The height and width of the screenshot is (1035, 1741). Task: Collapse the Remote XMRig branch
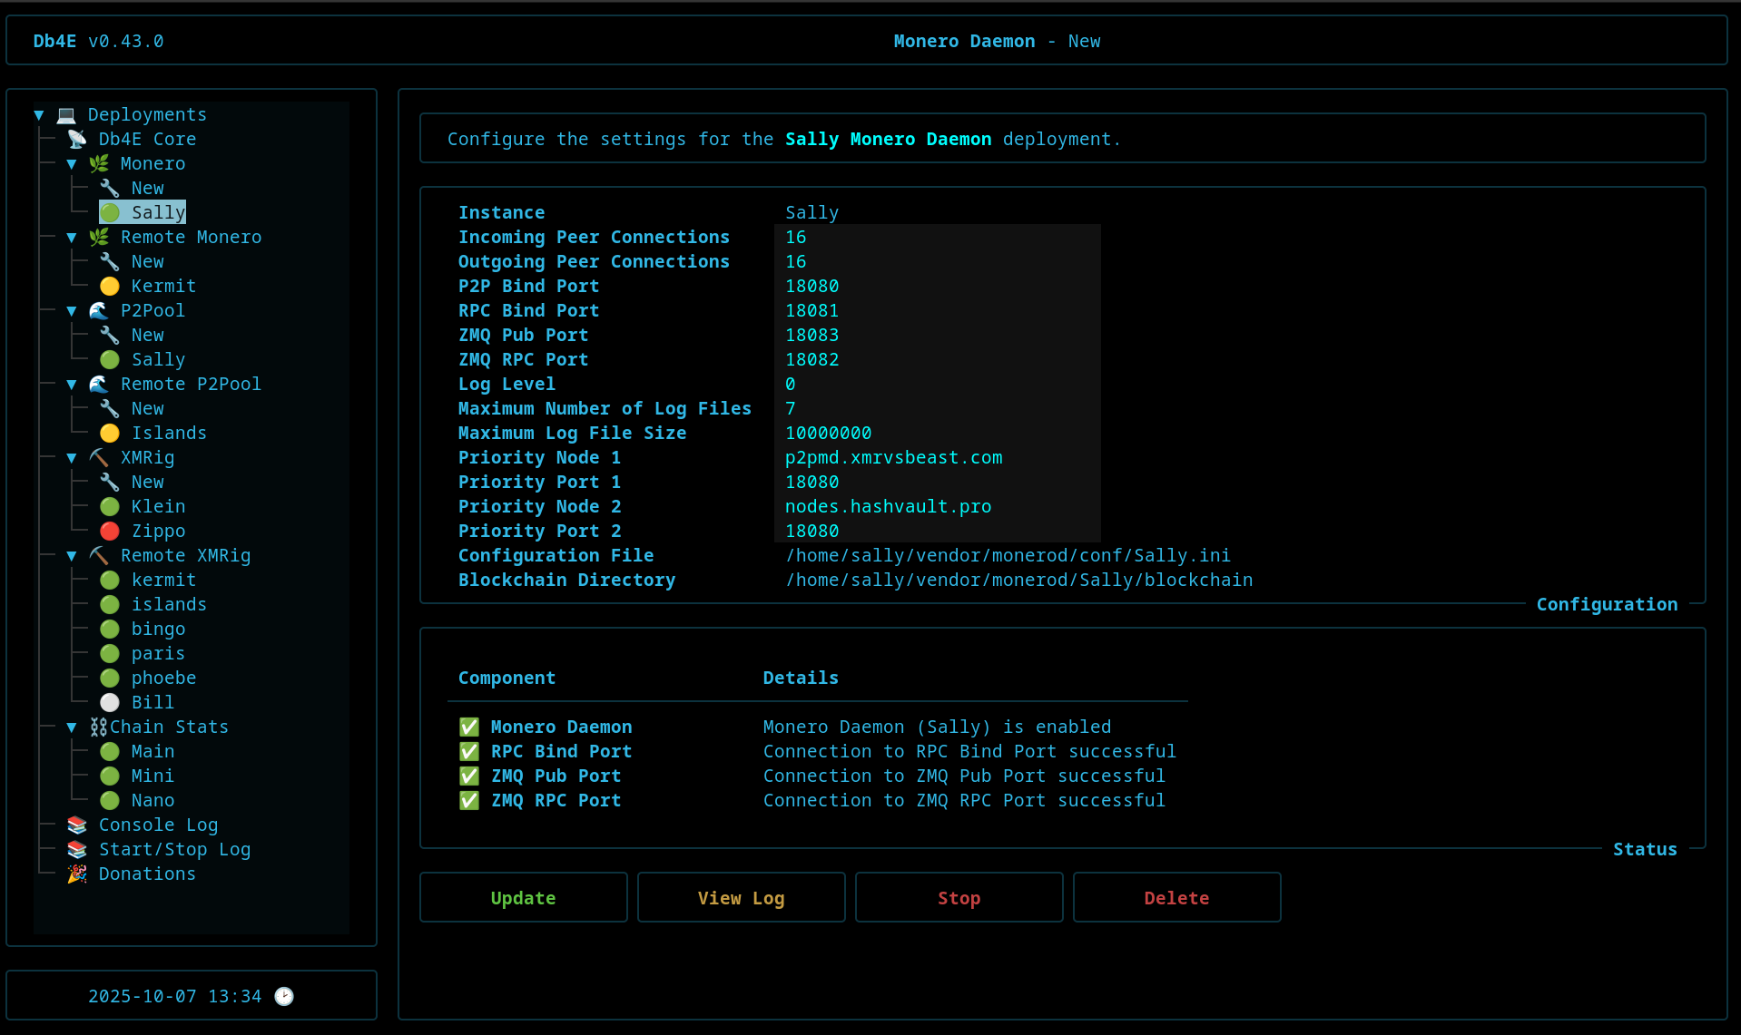[72, 556]
